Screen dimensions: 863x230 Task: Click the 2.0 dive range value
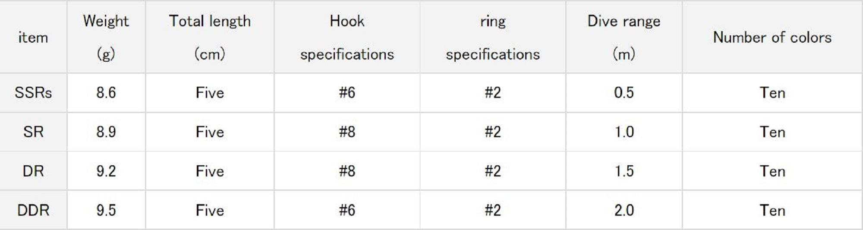pos(624,211)
